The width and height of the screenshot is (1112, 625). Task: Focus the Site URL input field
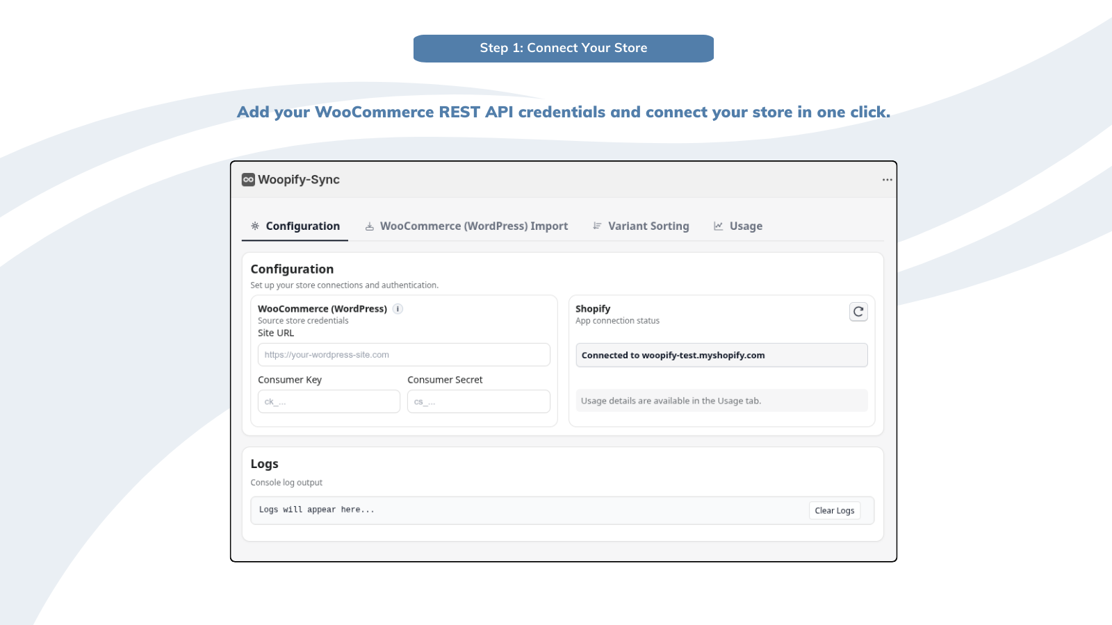point(404,355)
